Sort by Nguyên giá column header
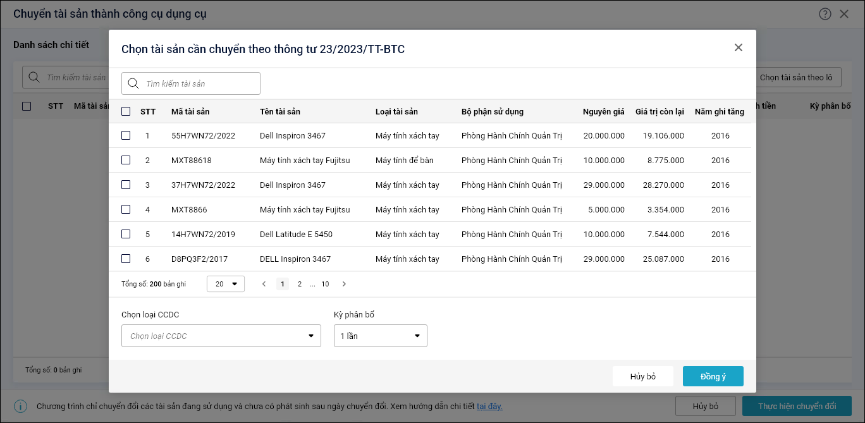Image resolution: width=865 pixels, height=423 pixels. tap(603, 111)
